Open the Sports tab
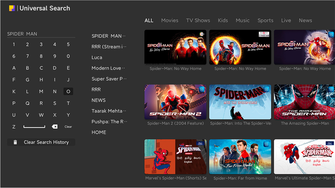The height and width of the screenshot is (188, 335). click(x=265, y=20)
